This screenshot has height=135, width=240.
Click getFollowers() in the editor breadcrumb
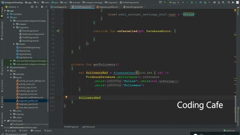[88, 127]
